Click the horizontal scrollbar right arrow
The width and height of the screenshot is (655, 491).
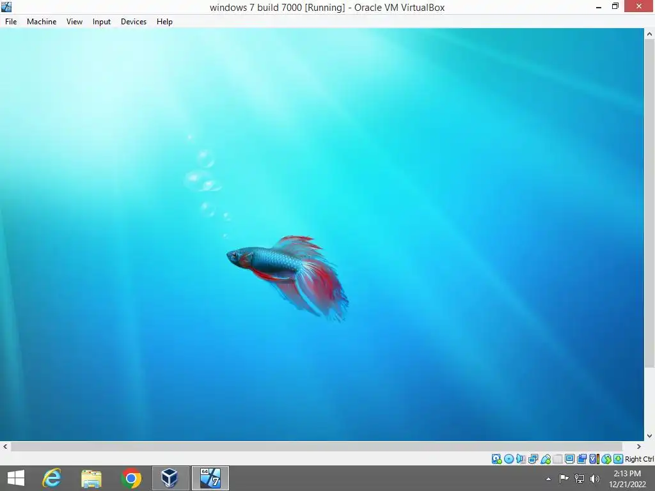[639, 447]
